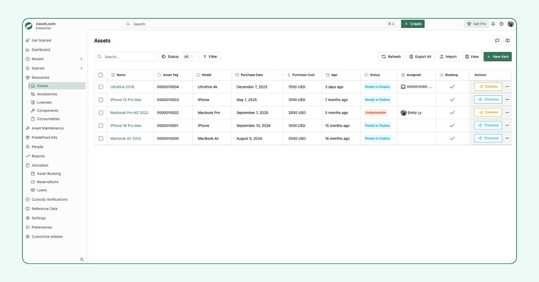The width and height of the screenshot is (539, 282).
Task: Click the New Item button
Action: 498,57
